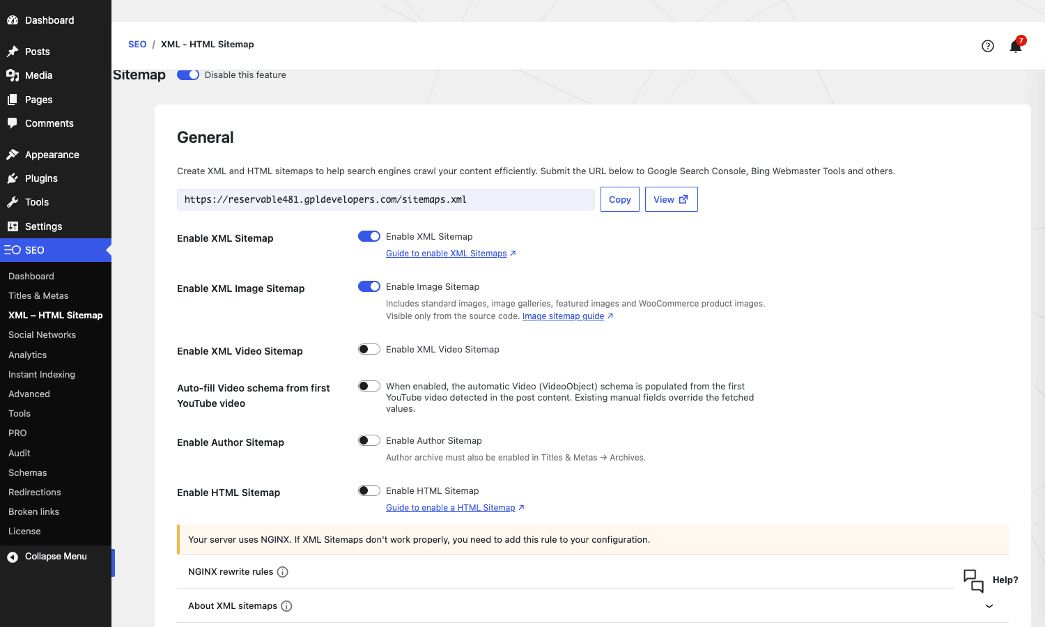Turn off the Enable Image Sitemap toggle
This screenshot has height=627, width=1045.
tap(369, 286)
